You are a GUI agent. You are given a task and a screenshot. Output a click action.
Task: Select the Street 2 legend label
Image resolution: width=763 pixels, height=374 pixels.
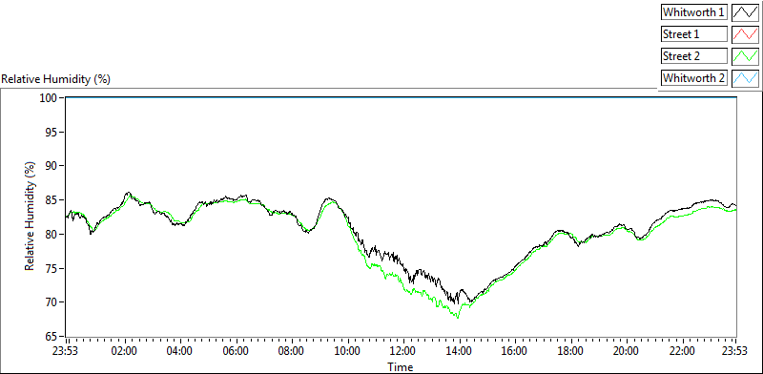694,56
